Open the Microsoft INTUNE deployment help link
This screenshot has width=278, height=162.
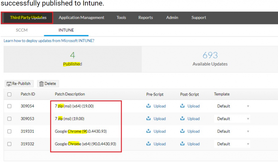click(49, 41)
